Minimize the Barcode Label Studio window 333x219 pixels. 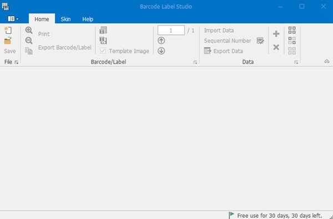point(280,7)
